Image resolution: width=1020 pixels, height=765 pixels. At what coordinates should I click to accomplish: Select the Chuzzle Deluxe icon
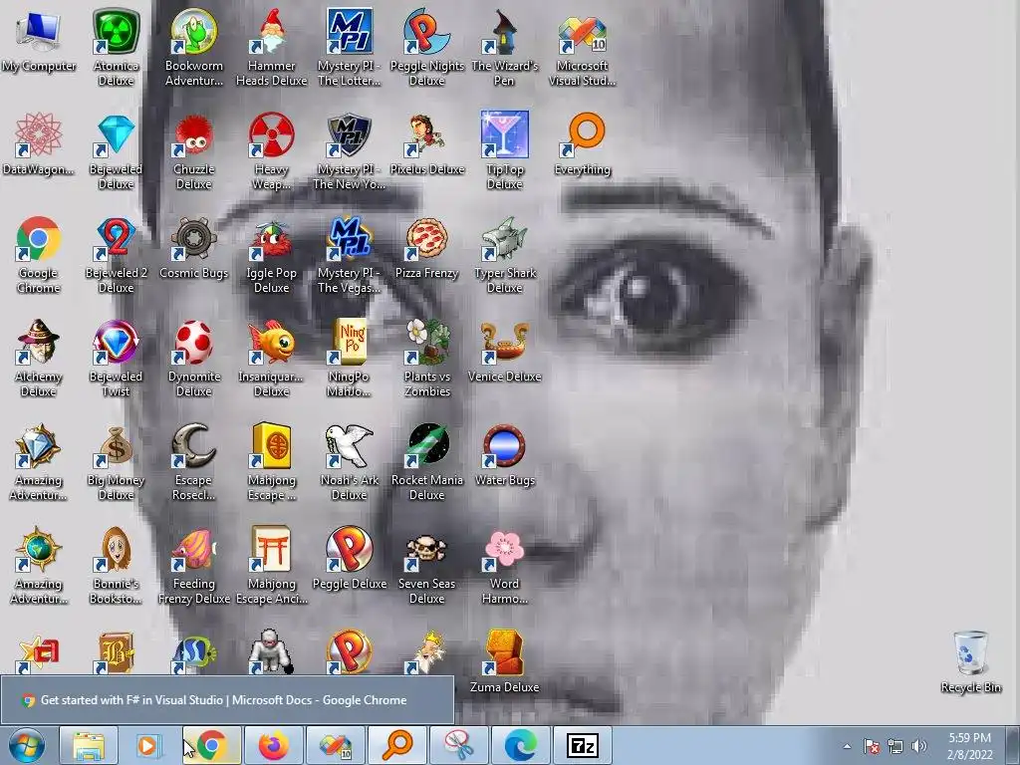click(194, 151)
